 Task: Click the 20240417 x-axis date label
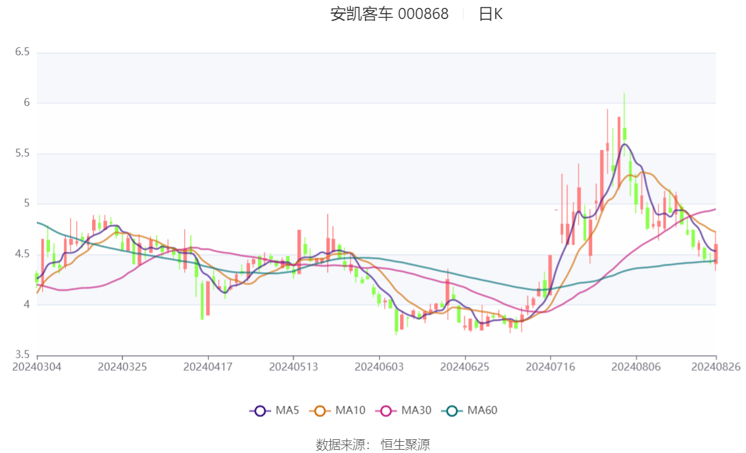click(208, 367)
